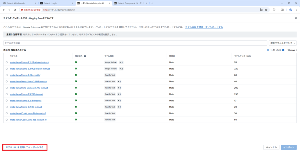Open the 10 rows page size dropdown
The image size is (300, 152).
[x=292, y=50]
